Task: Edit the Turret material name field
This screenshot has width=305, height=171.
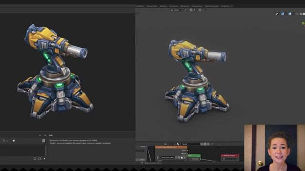Action: tap(190, 144)
